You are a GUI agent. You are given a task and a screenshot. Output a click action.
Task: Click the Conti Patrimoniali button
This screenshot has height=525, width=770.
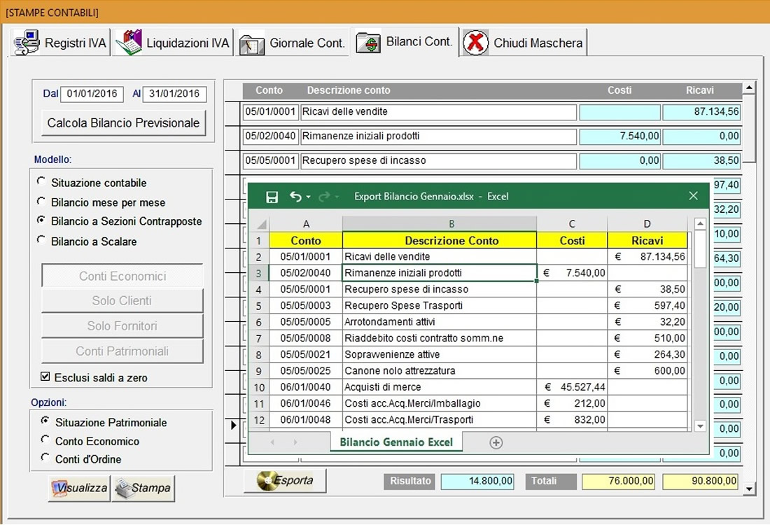(122, 351)
